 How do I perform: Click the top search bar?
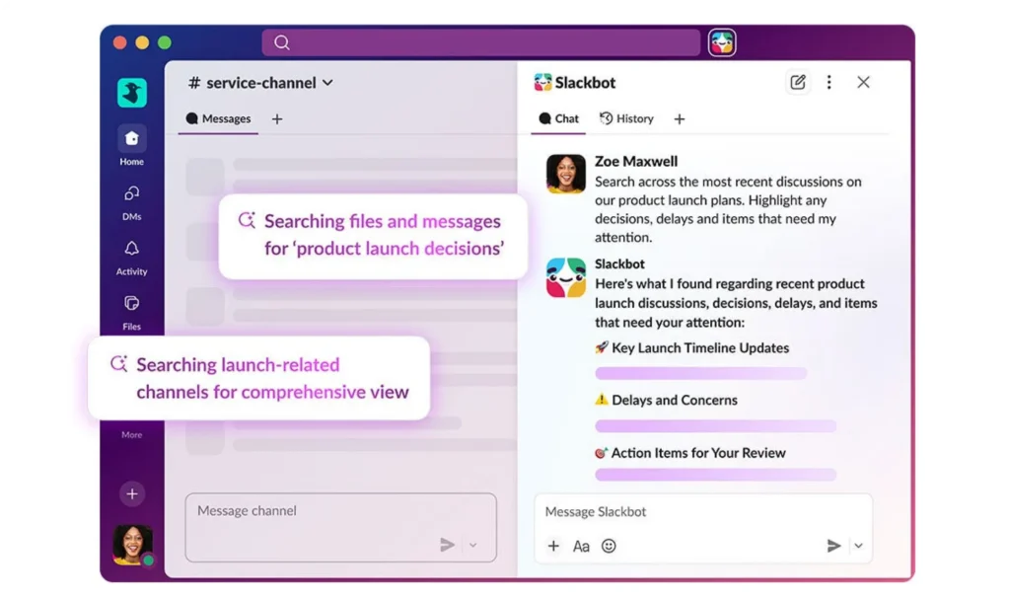480,42
